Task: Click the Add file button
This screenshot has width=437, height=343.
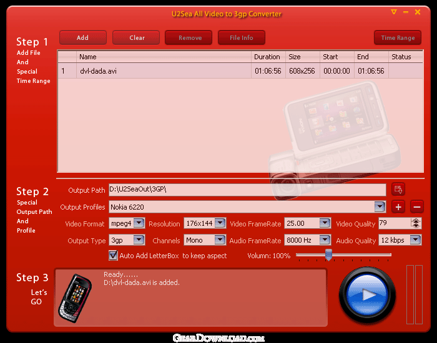Action: [x=83, y=37]
